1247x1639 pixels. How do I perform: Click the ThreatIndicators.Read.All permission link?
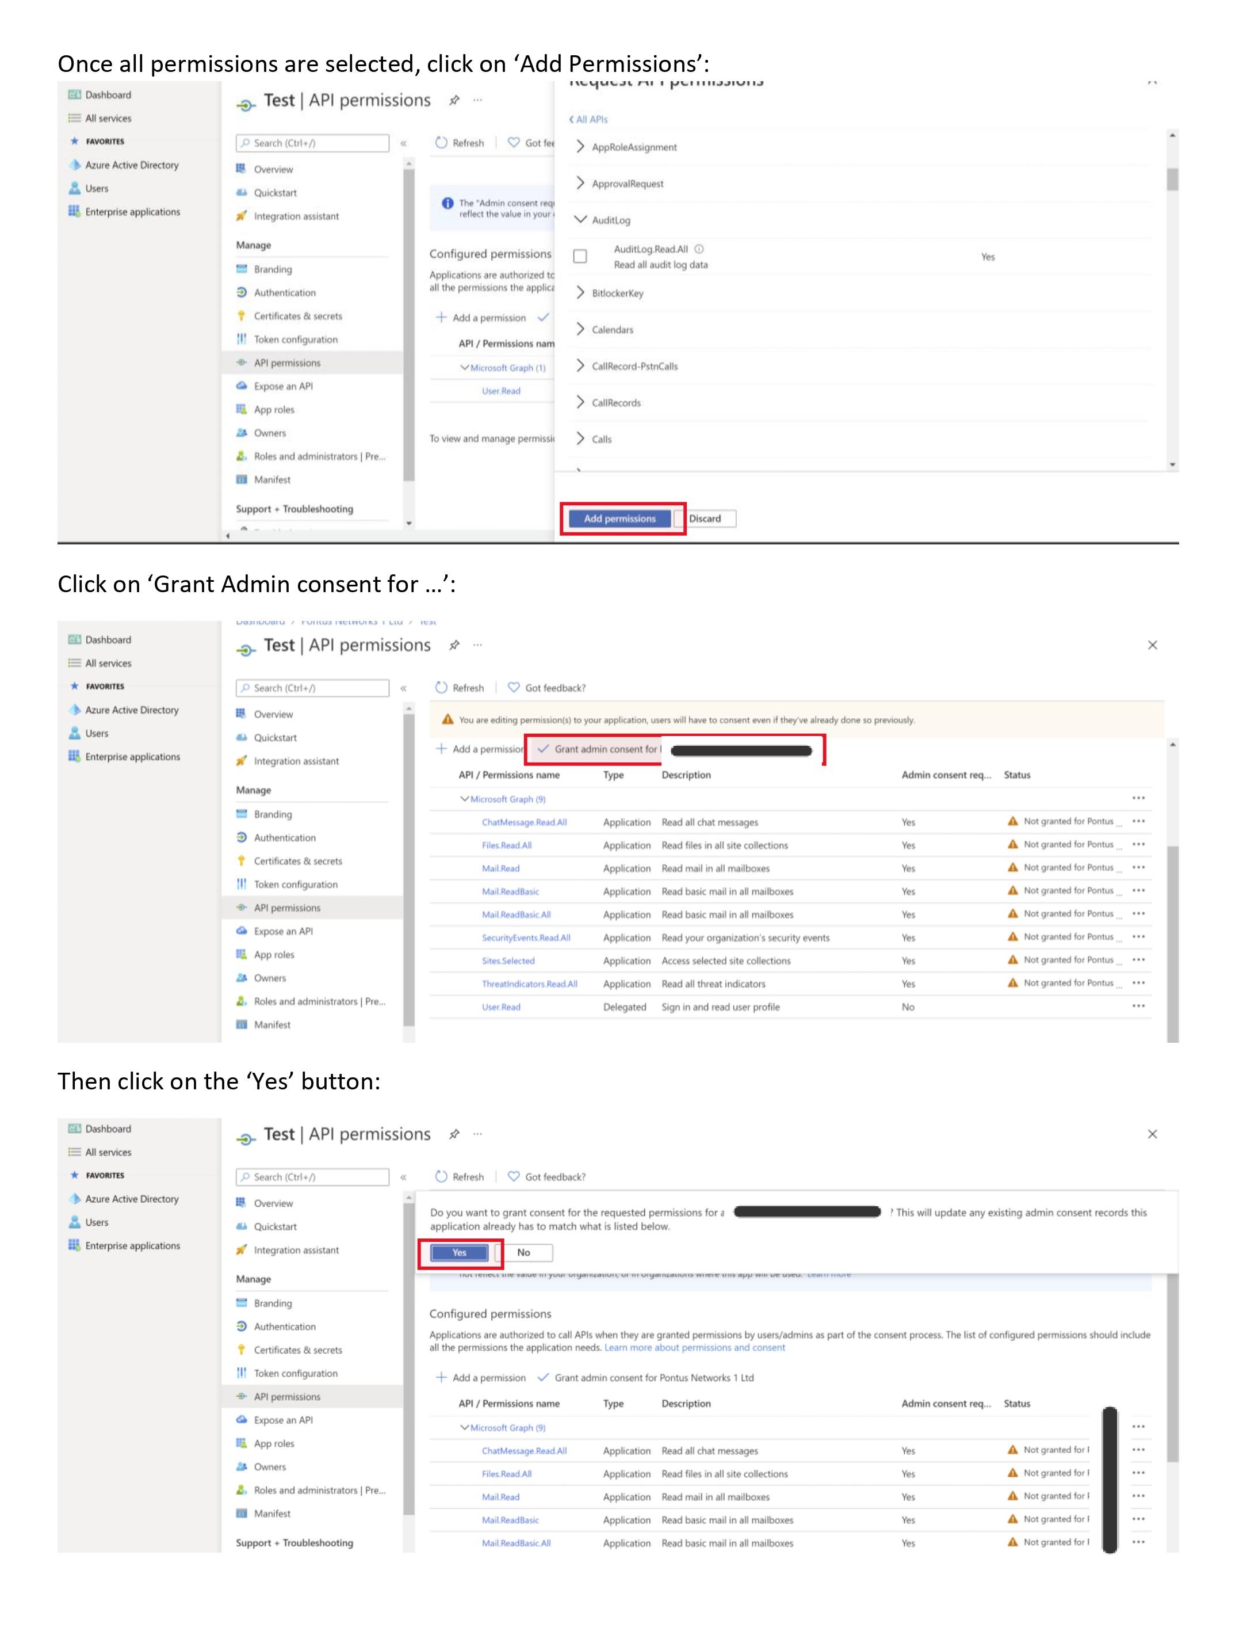tap(529, 984)
